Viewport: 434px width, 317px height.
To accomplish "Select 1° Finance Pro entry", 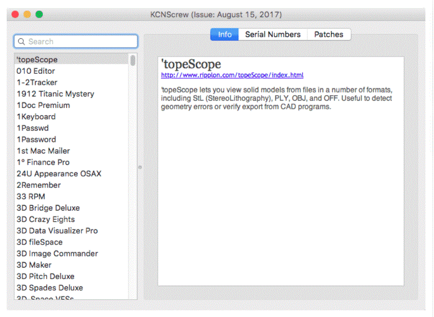I will point(71,162).
